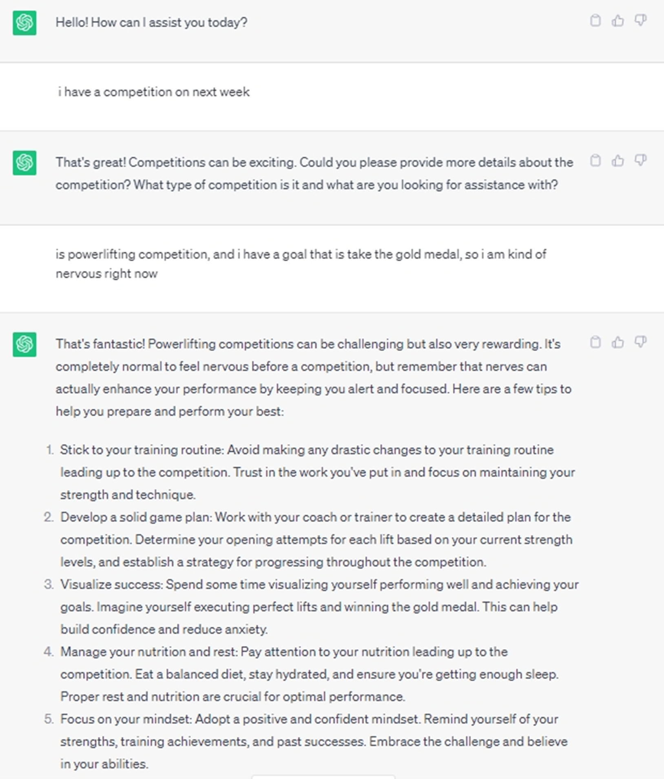Image resolution: width=664 pixels, height=779 pixels.
Task: Give thumbs down to the greeting message
Action: (x=640, y=20)
